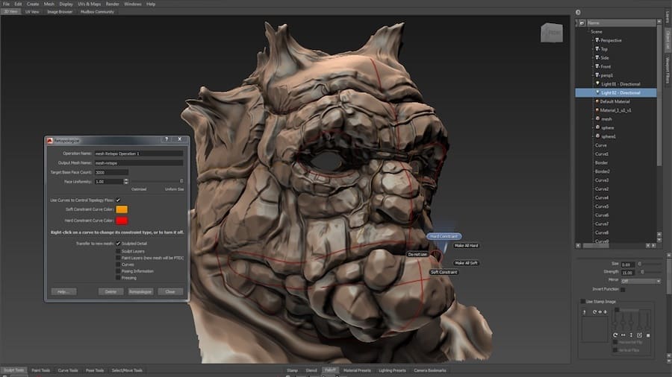Check the Curves transfer checkbox

tap(118, 264)
